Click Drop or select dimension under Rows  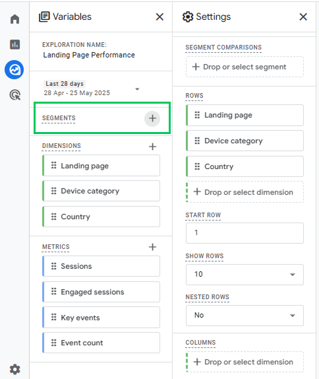click(245, 192)
